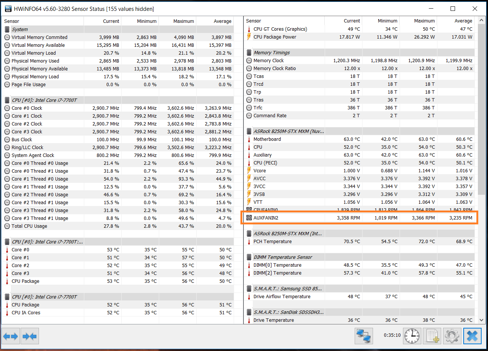This screenshot has width=488, height=351.
Task: Click the Memory Timings group icon
Action: pyautogui.click(x=249, y=52)
